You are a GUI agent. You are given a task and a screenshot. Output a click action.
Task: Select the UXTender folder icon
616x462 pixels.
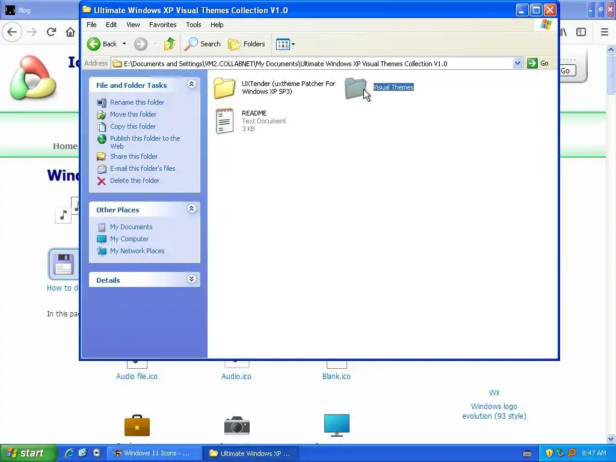(x=224, y=88)
